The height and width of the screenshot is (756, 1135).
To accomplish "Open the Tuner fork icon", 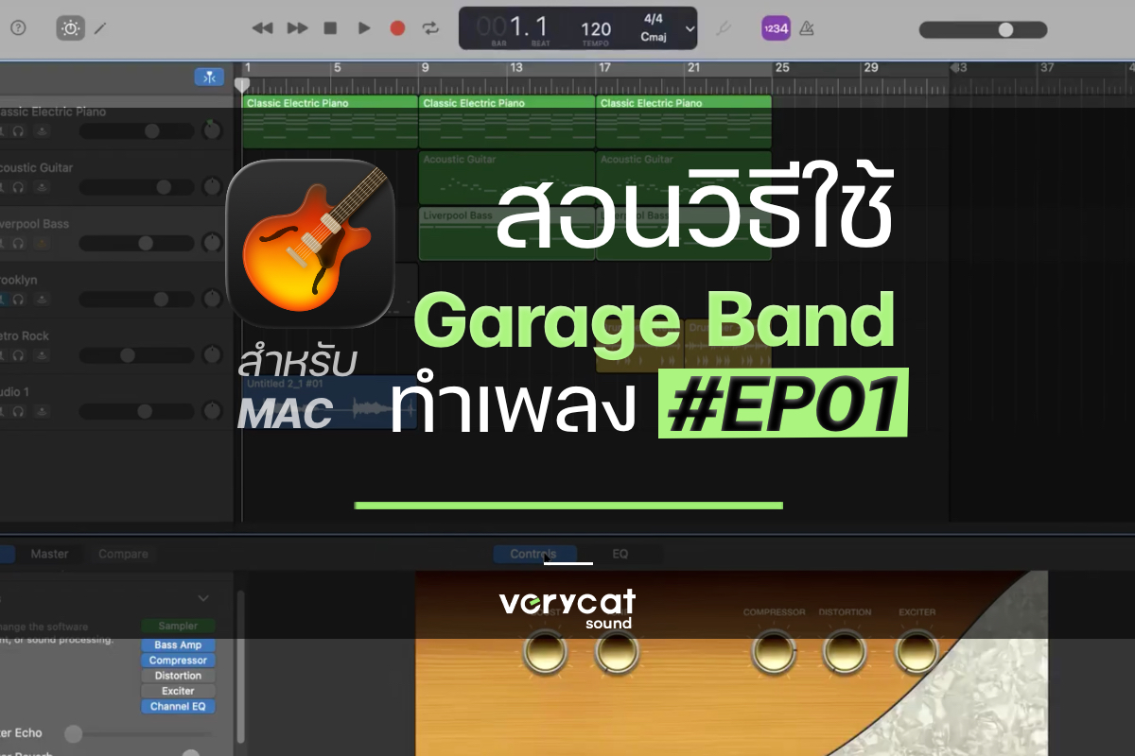I will pos(724,28).
